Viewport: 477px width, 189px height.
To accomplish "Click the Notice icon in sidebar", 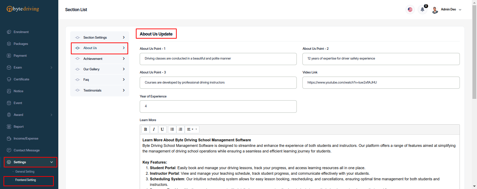I will [x=9, y=91].
